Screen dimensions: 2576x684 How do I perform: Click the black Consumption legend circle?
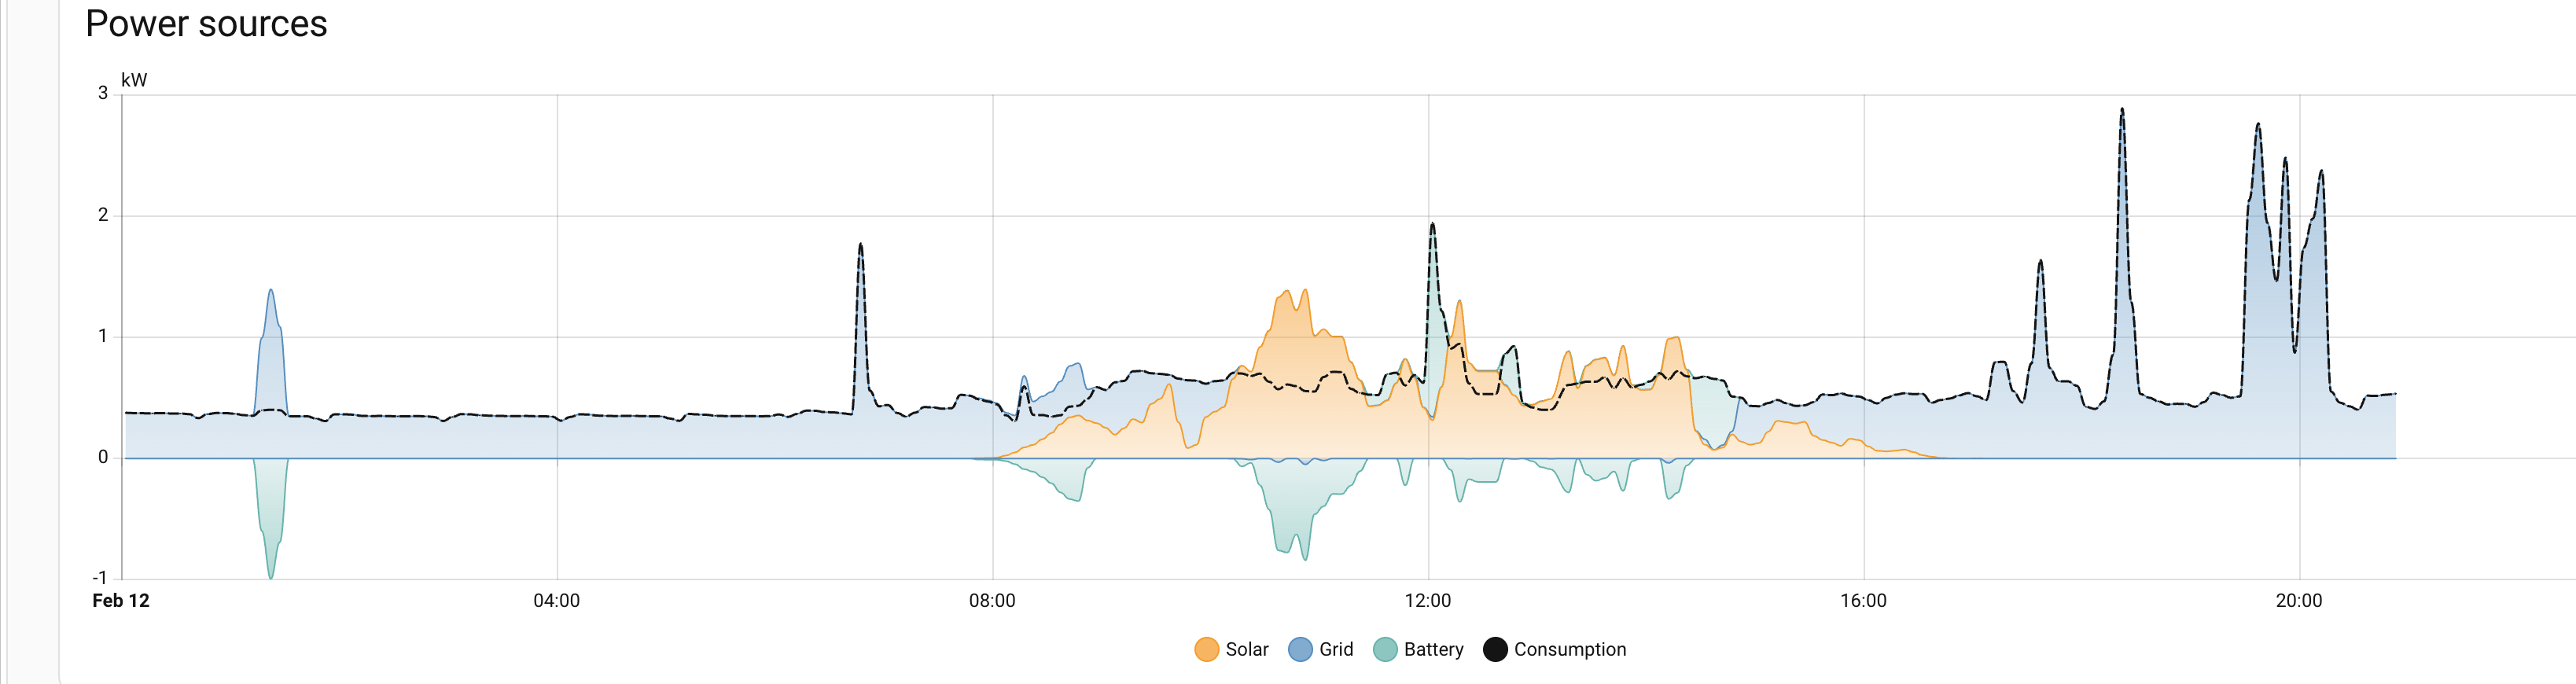[x=1495, y=650]
